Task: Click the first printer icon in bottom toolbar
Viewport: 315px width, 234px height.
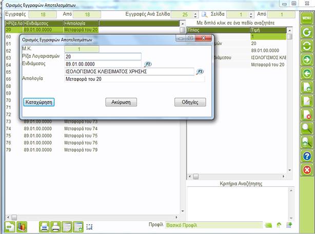Action: 44,226
